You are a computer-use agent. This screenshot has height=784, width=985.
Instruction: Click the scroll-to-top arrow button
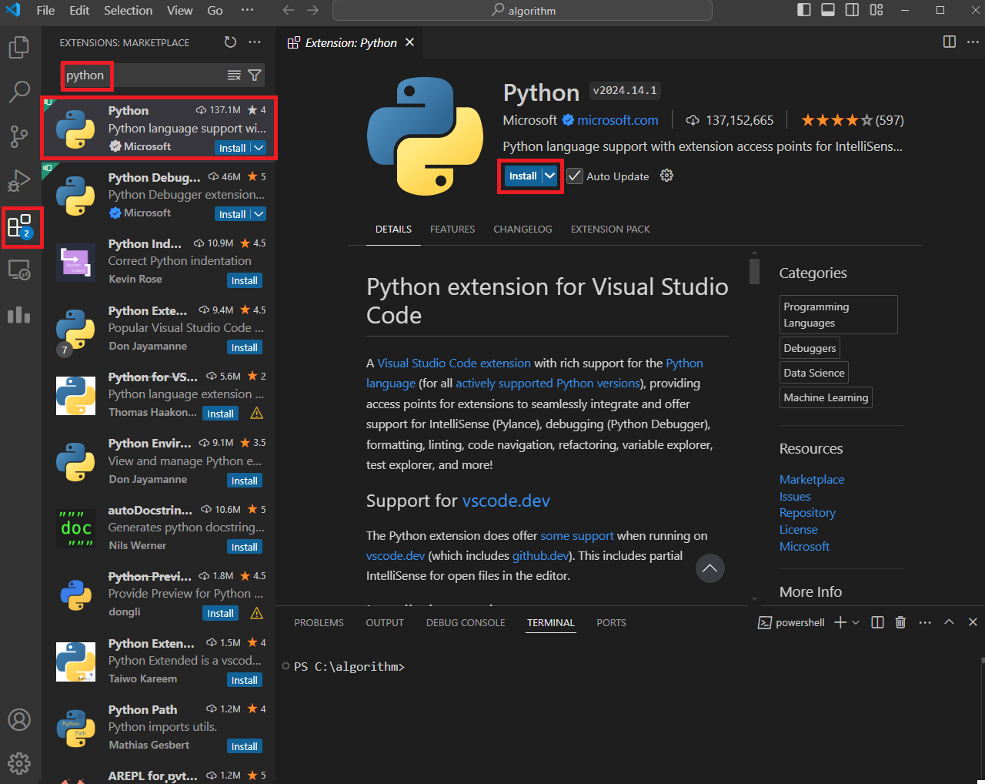coord(710,568)
